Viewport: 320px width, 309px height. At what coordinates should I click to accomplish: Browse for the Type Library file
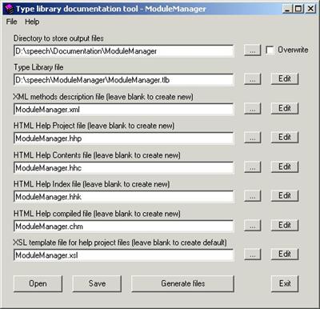point(252,79)
